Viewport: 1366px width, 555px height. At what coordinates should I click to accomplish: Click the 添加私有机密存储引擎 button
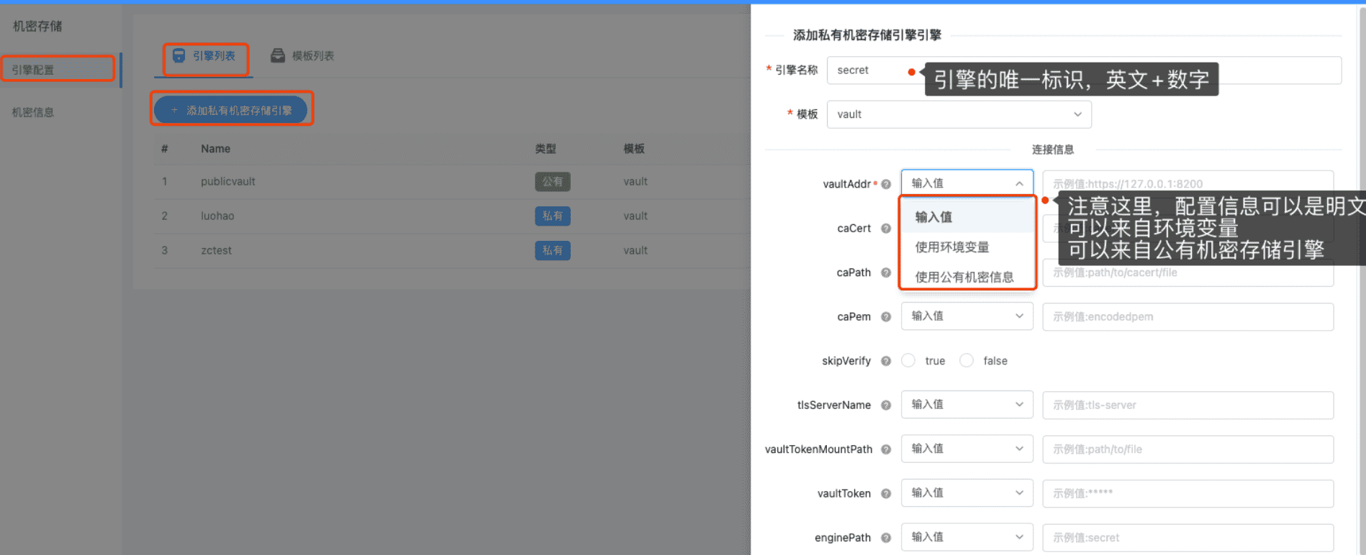tap(231, 110)
